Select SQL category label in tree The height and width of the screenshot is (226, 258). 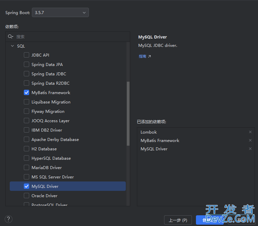pos(21,46)
